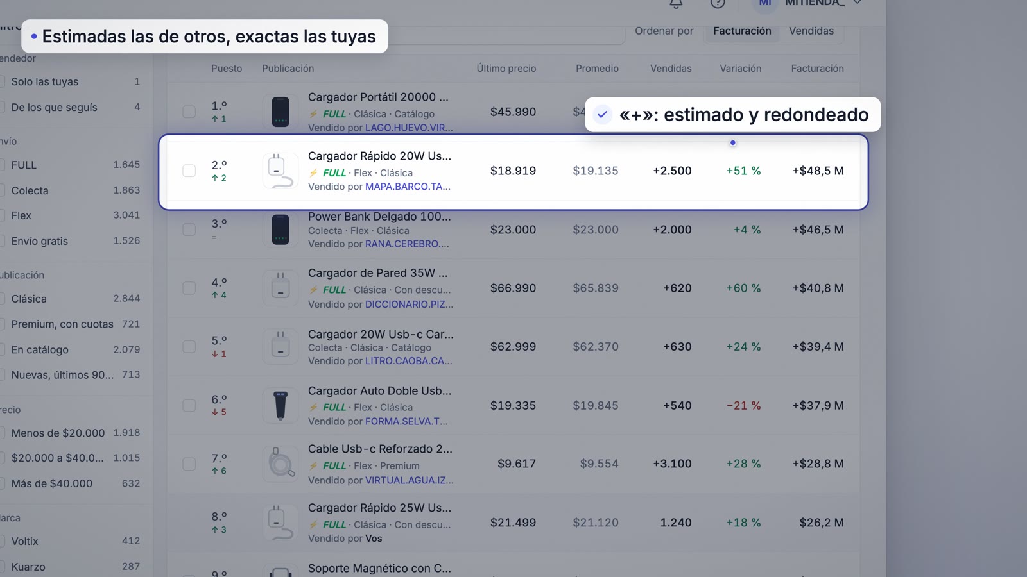Select the checkbox for Cargador Portátil 20000 row

click(189, 112)
